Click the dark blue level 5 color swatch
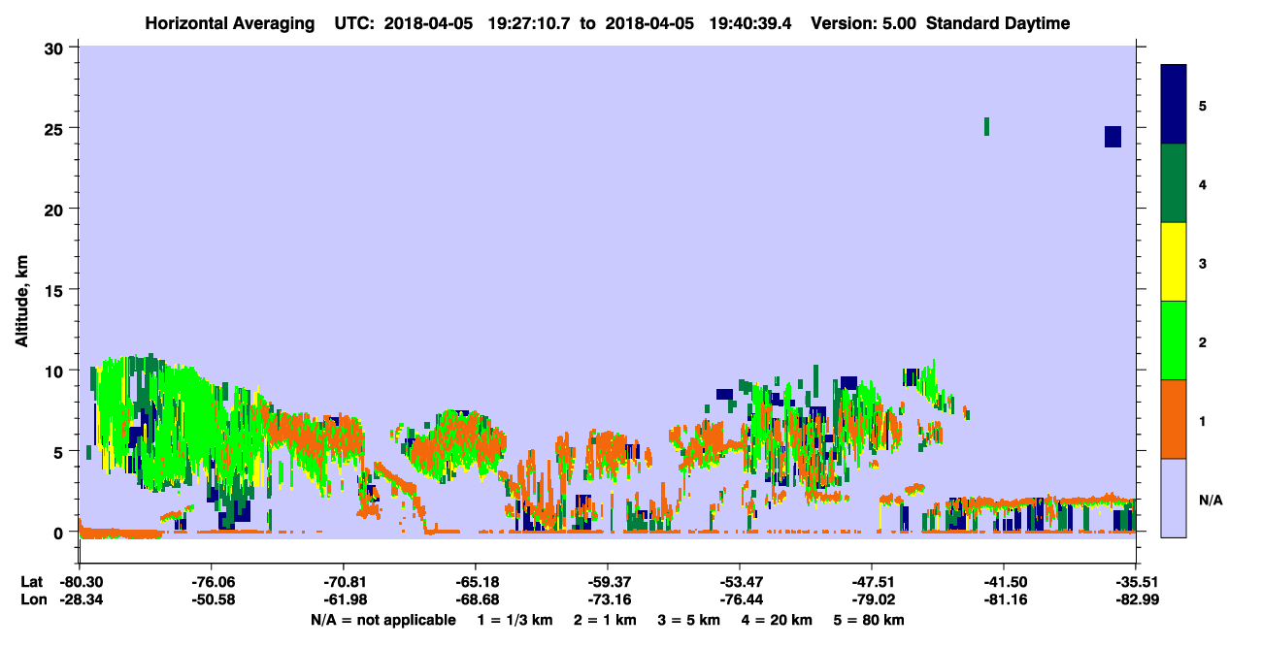1262x647 pixels. pos(1174,105)
